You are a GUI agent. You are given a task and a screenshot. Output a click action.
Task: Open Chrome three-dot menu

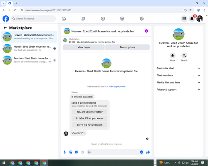pyautogui.click(x=204, y=10)
